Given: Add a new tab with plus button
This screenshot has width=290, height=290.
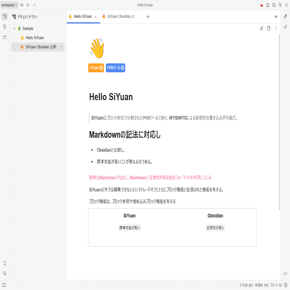Looking at the screenshot, I should click(148, 17).
